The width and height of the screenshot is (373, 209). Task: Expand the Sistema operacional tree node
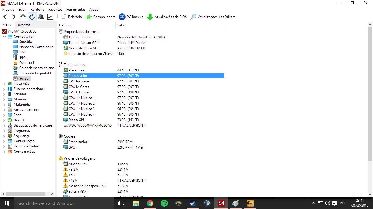[4, 89]
